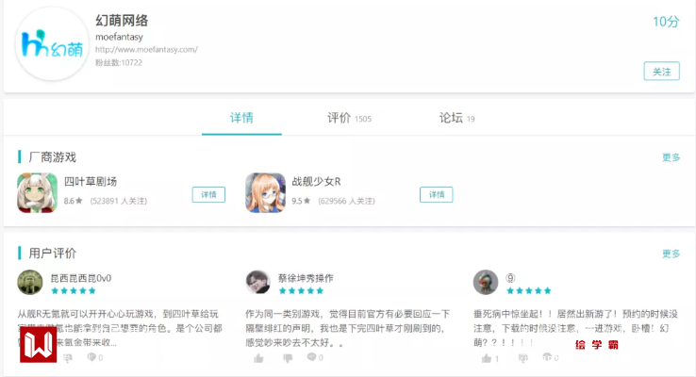Click the 10分 developer score
The width and height of the screenshot is (696, 377).
pos(666,22)
